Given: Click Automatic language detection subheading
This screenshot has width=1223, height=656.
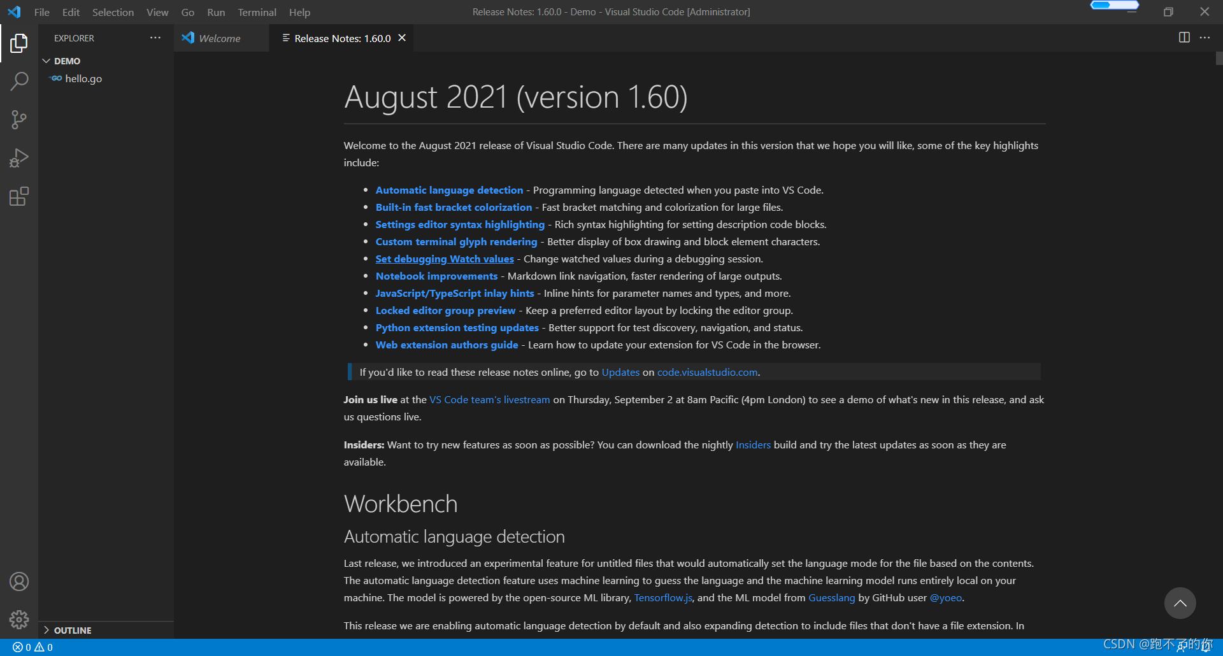Looking at the screenshot, I should [454, 536].
